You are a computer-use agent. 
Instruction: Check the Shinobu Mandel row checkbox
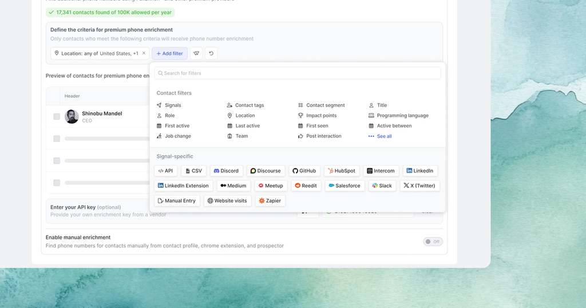[57, 117]
